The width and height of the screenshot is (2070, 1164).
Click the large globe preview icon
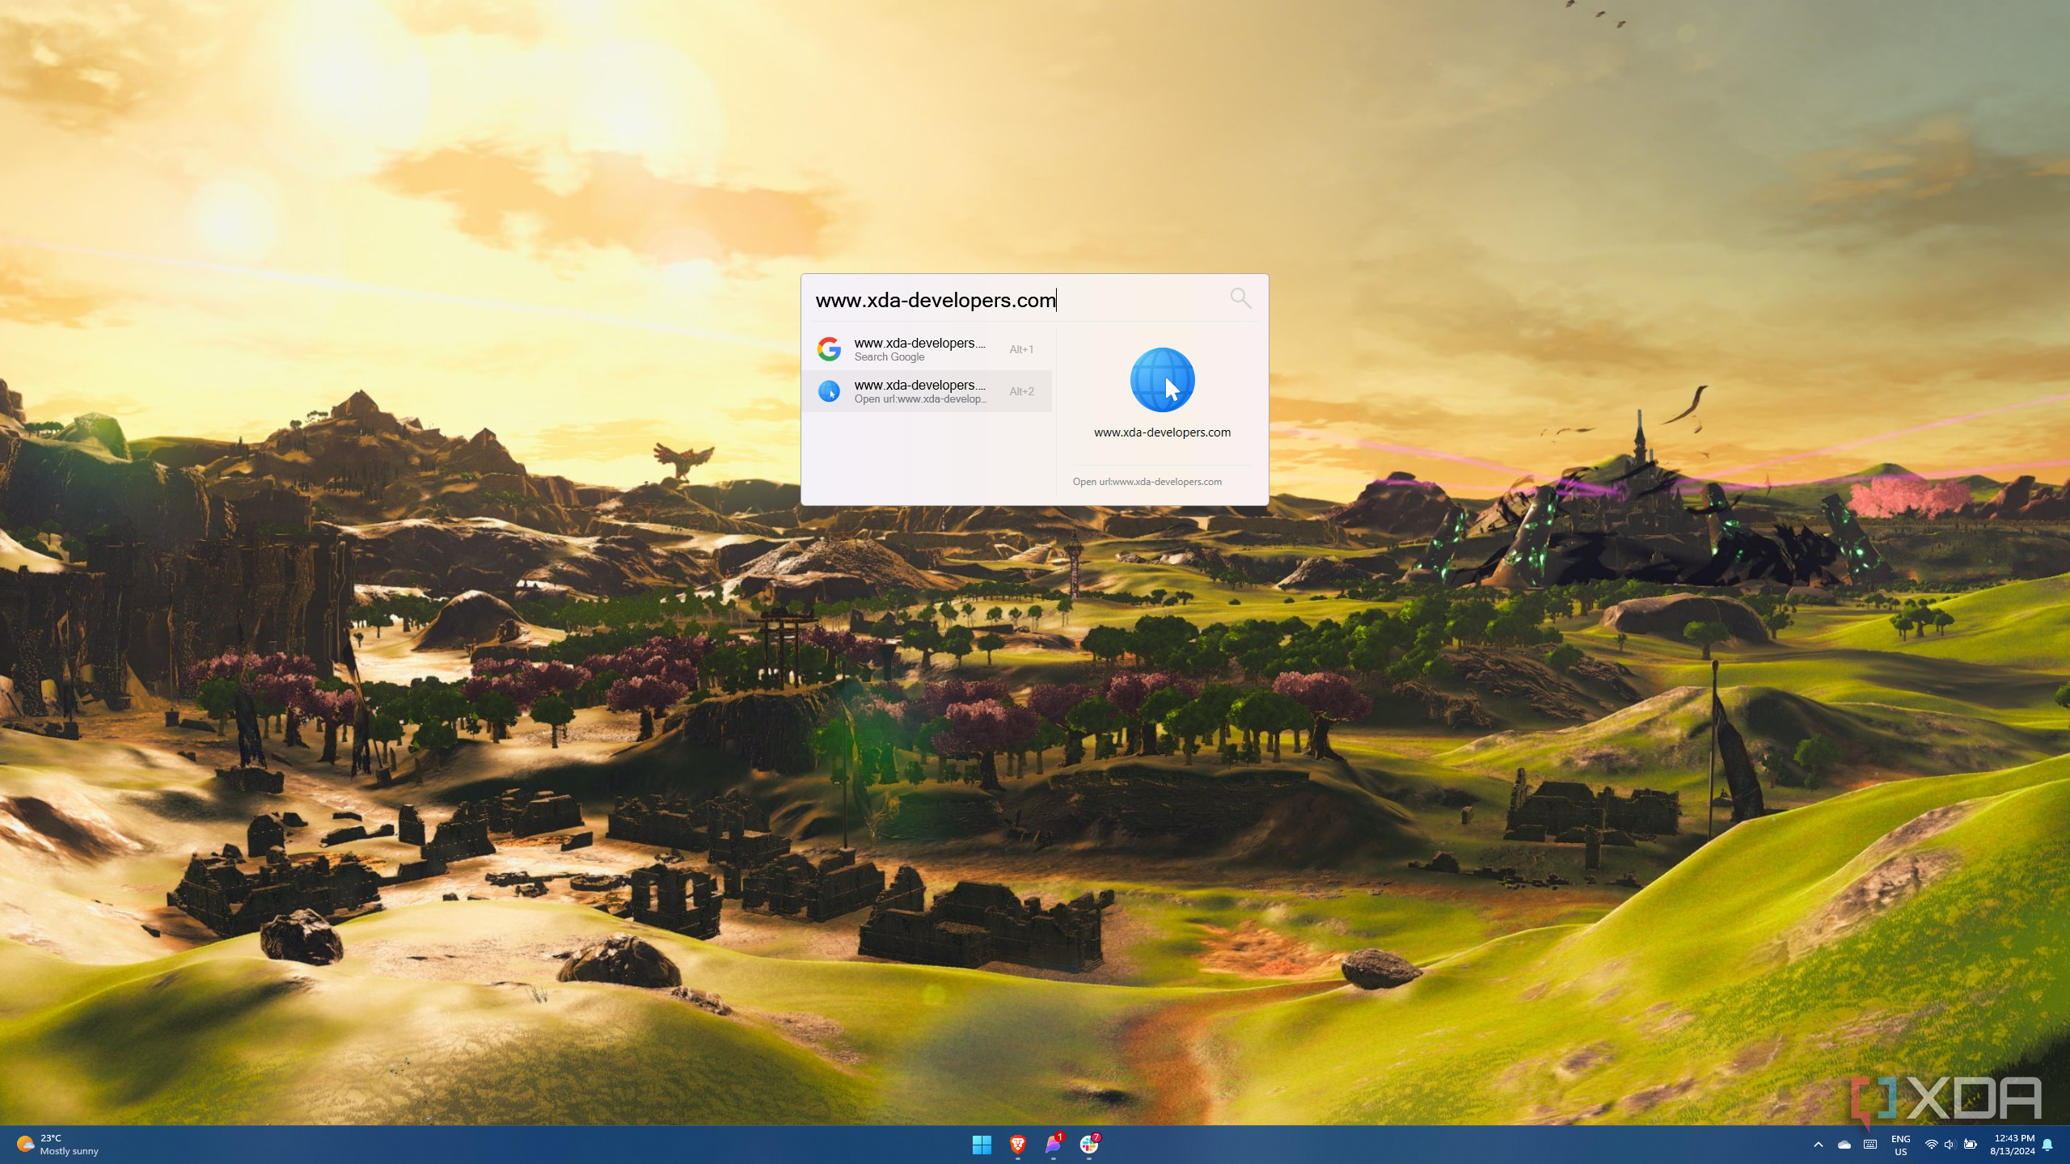pyautogui.click(x=1162, y=380)
